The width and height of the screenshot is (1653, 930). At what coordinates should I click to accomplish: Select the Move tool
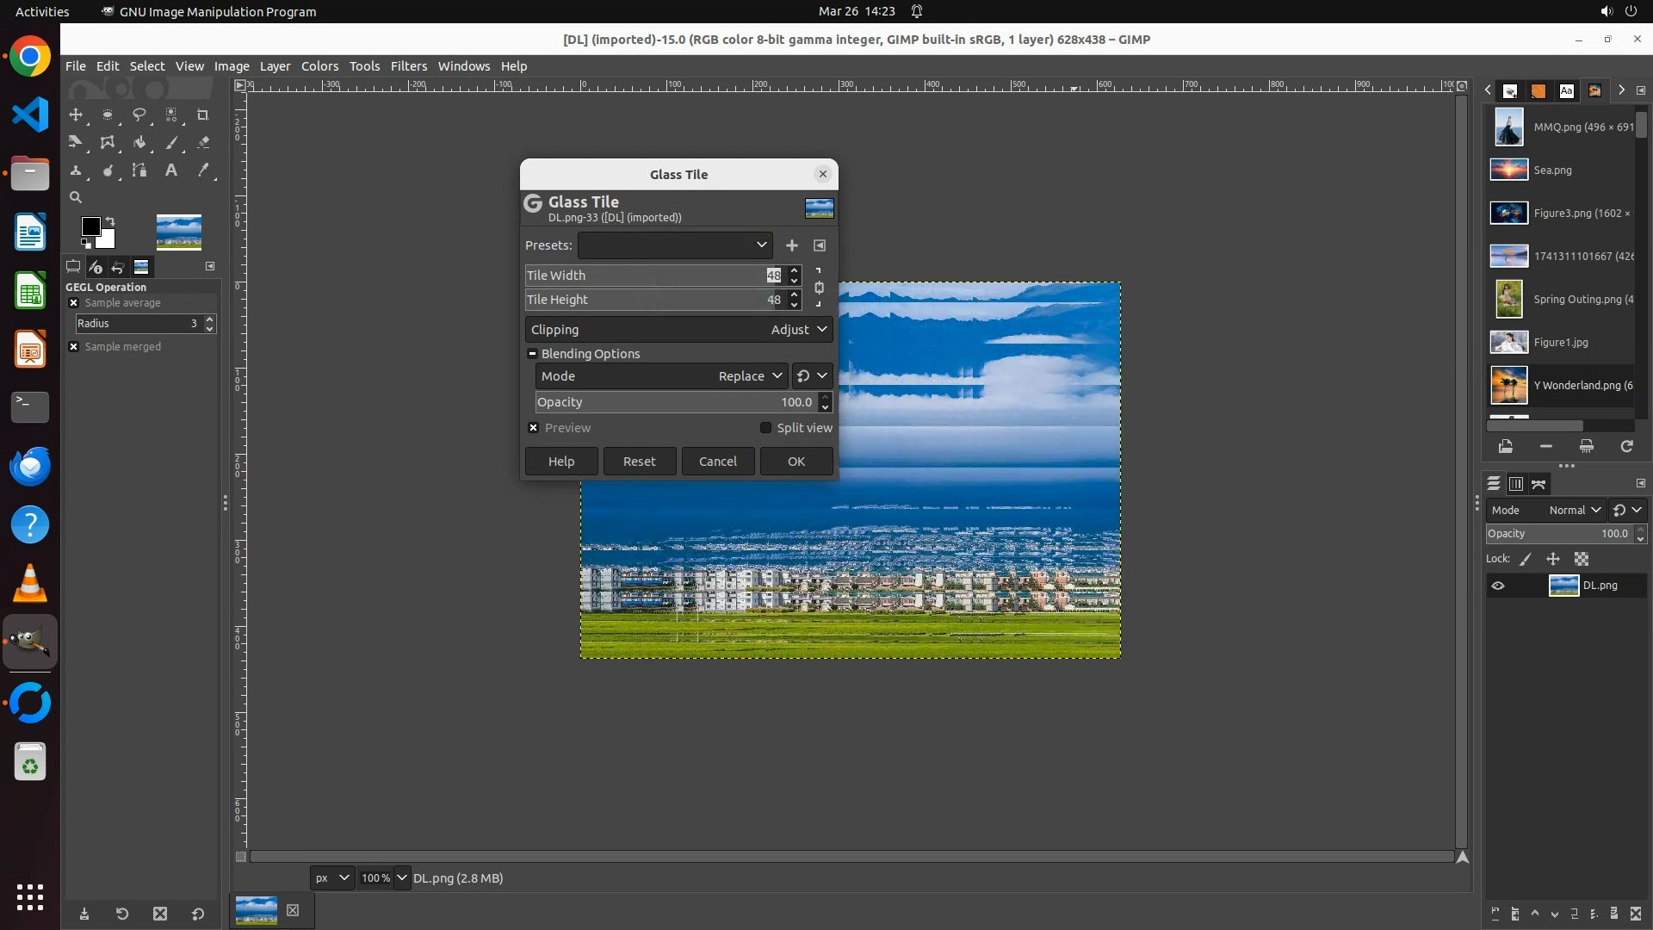tap(76, 115)
